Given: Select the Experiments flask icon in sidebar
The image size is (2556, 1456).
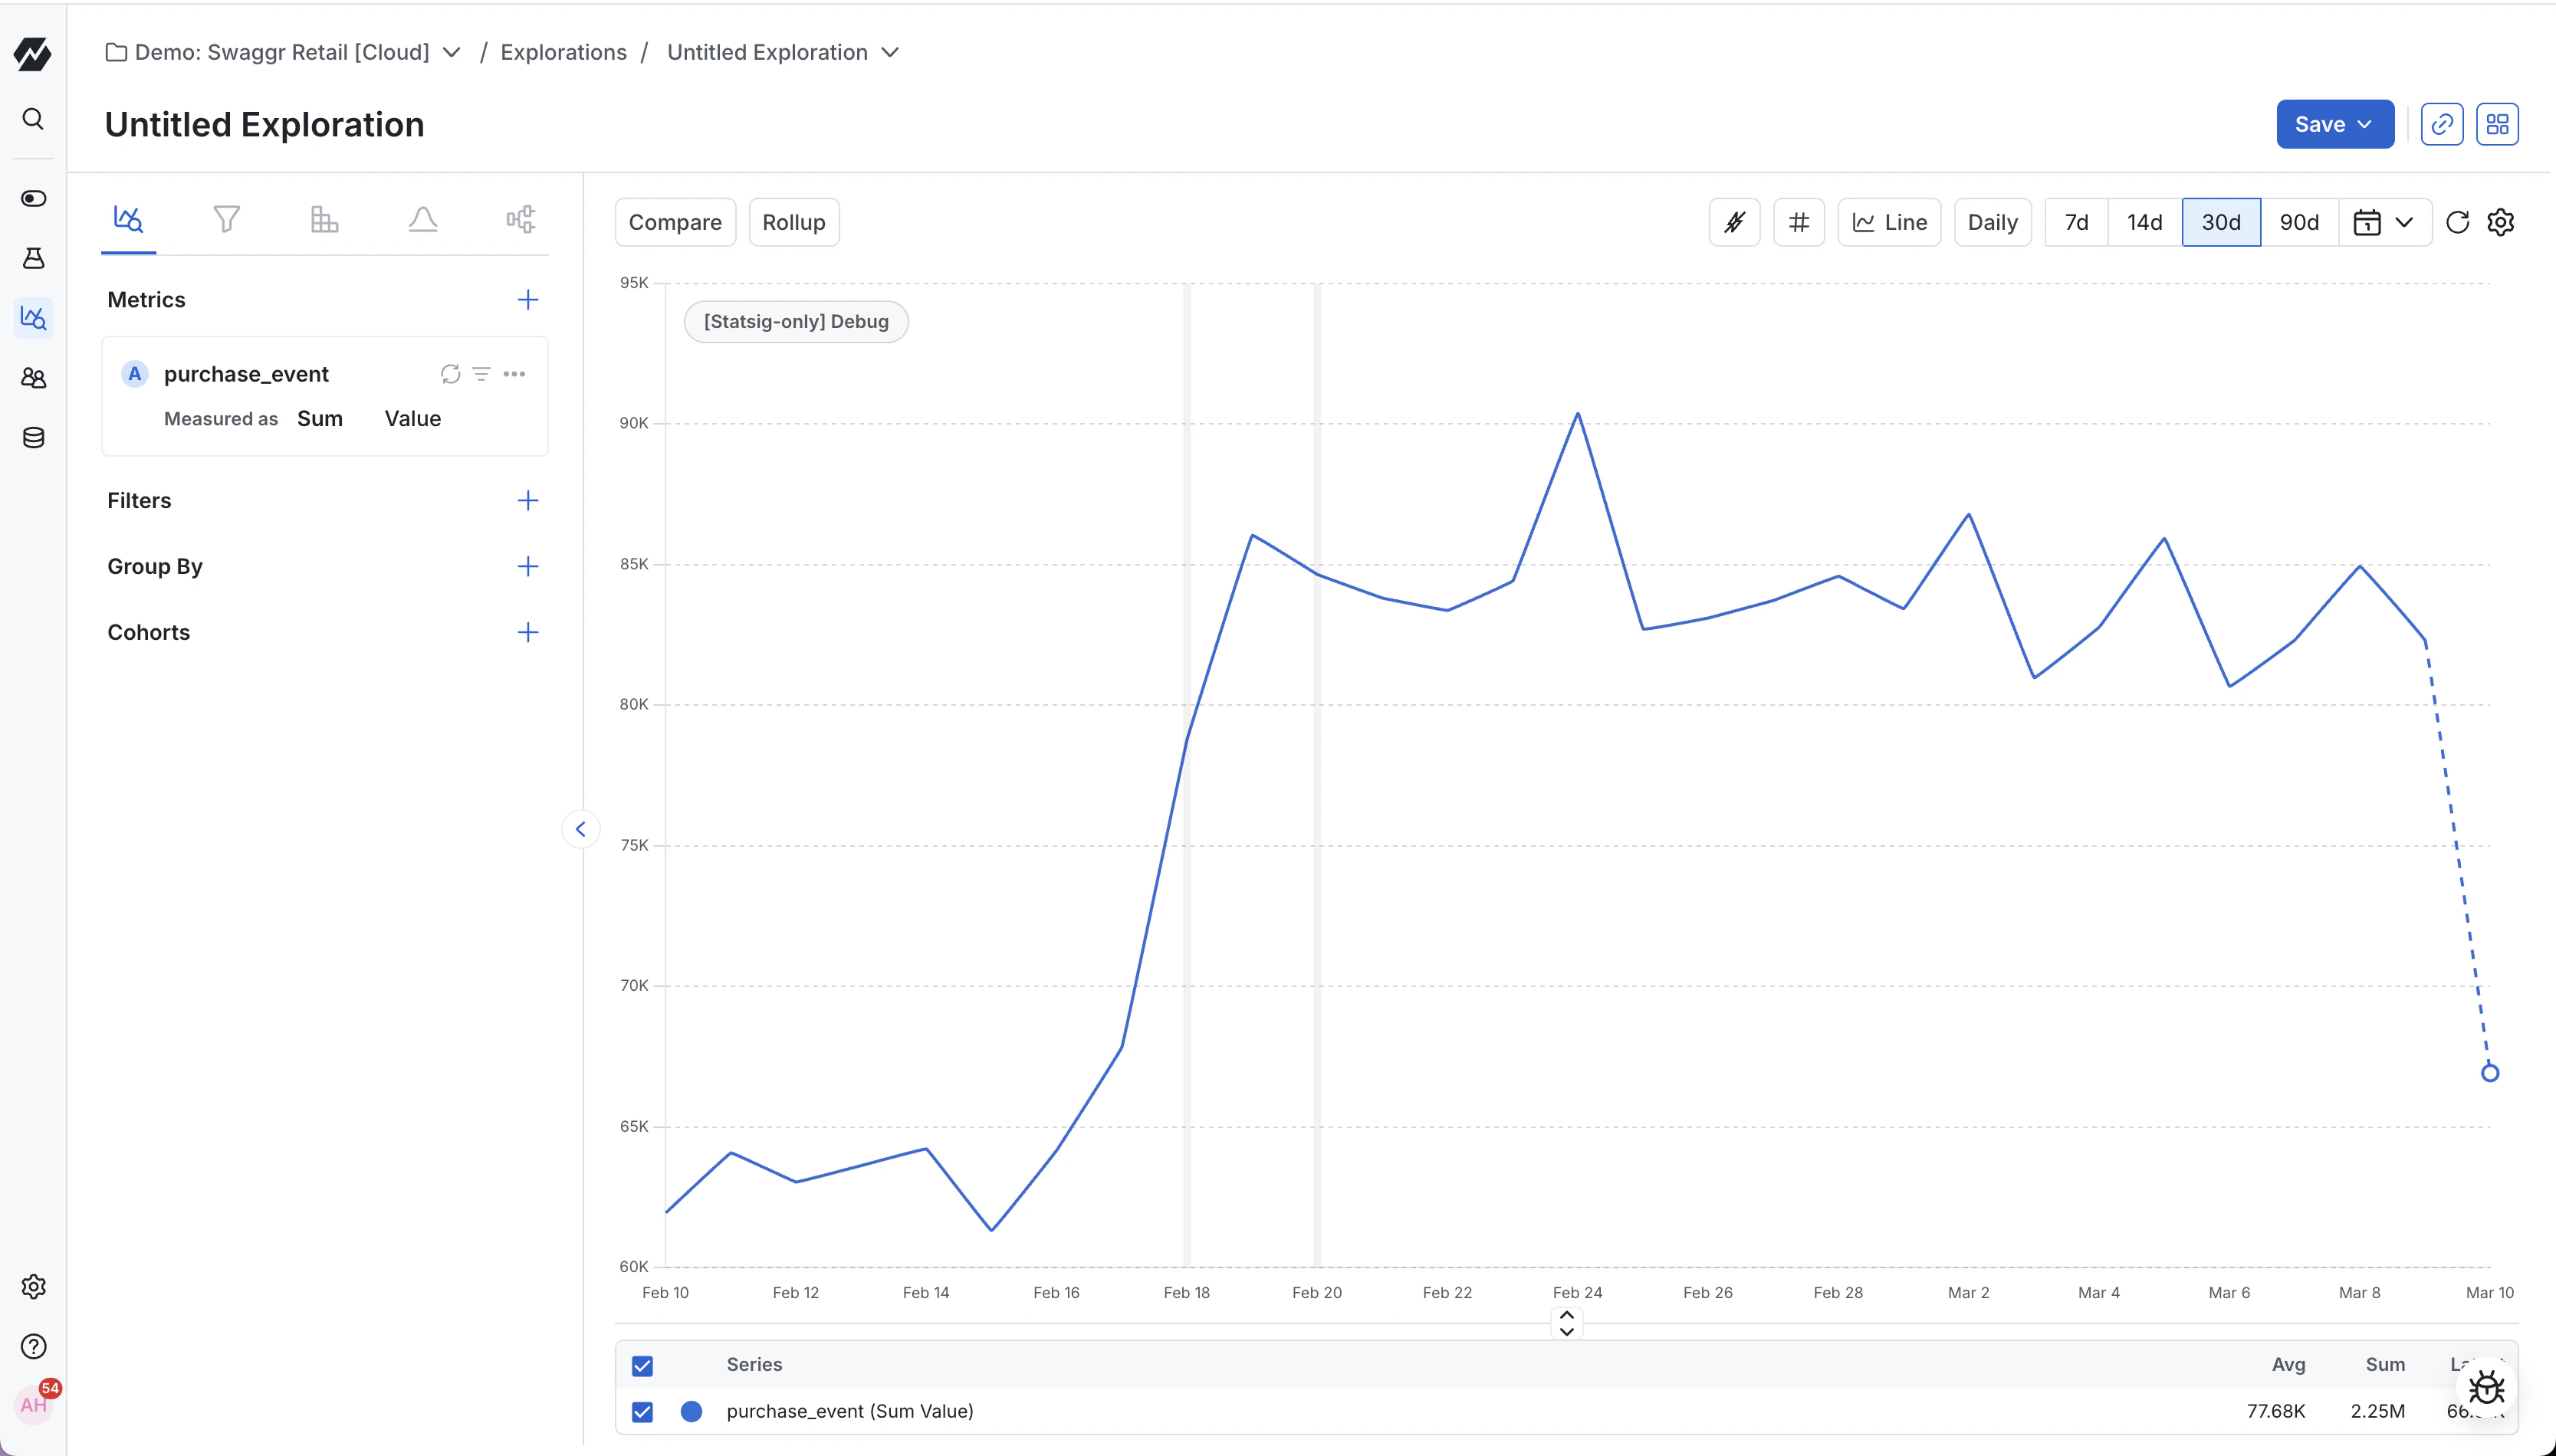Looking at the screenshot, I should [33, 258].
